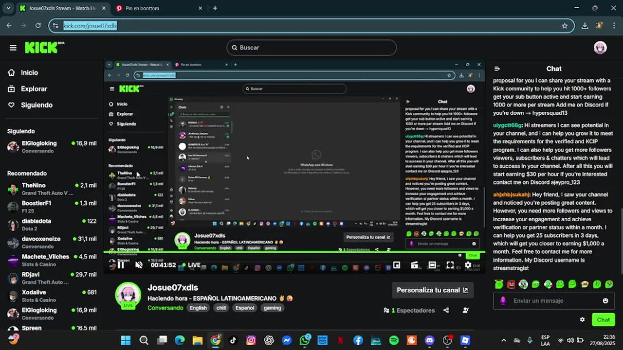
Task: Open Discord from the taskbar
Action: point(429,340)
